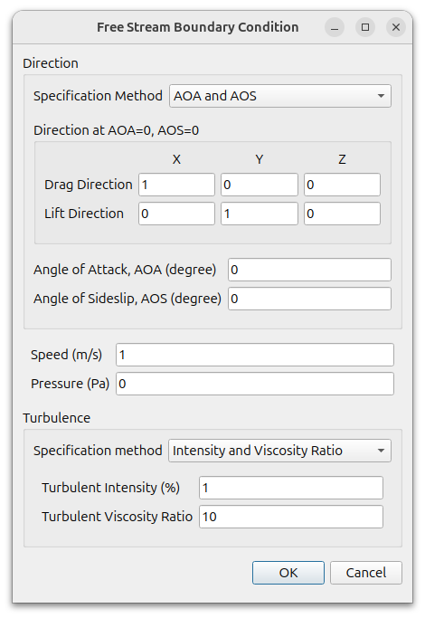
Task: Select the Turbulent Viscosity Ratio input
Action: click(x=291, y=517)
